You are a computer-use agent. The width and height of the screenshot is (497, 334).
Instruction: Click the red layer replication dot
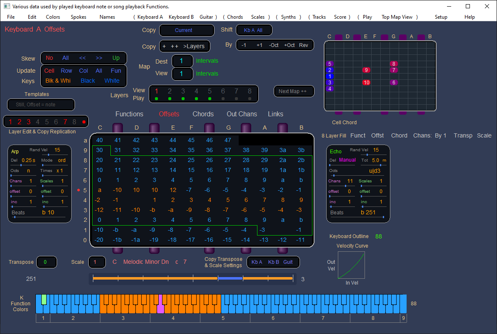pos(84,122)
